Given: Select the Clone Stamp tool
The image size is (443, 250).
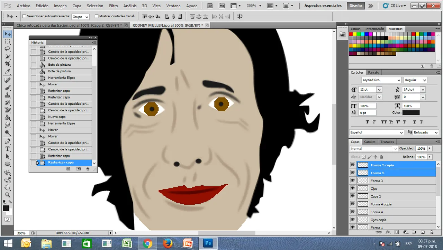Looking at the screenshot, I should pos(7,95).
